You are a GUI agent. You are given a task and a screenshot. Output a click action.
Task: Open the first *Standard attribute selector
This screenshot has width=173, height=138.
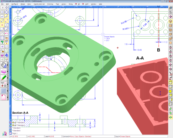[21, 122]
